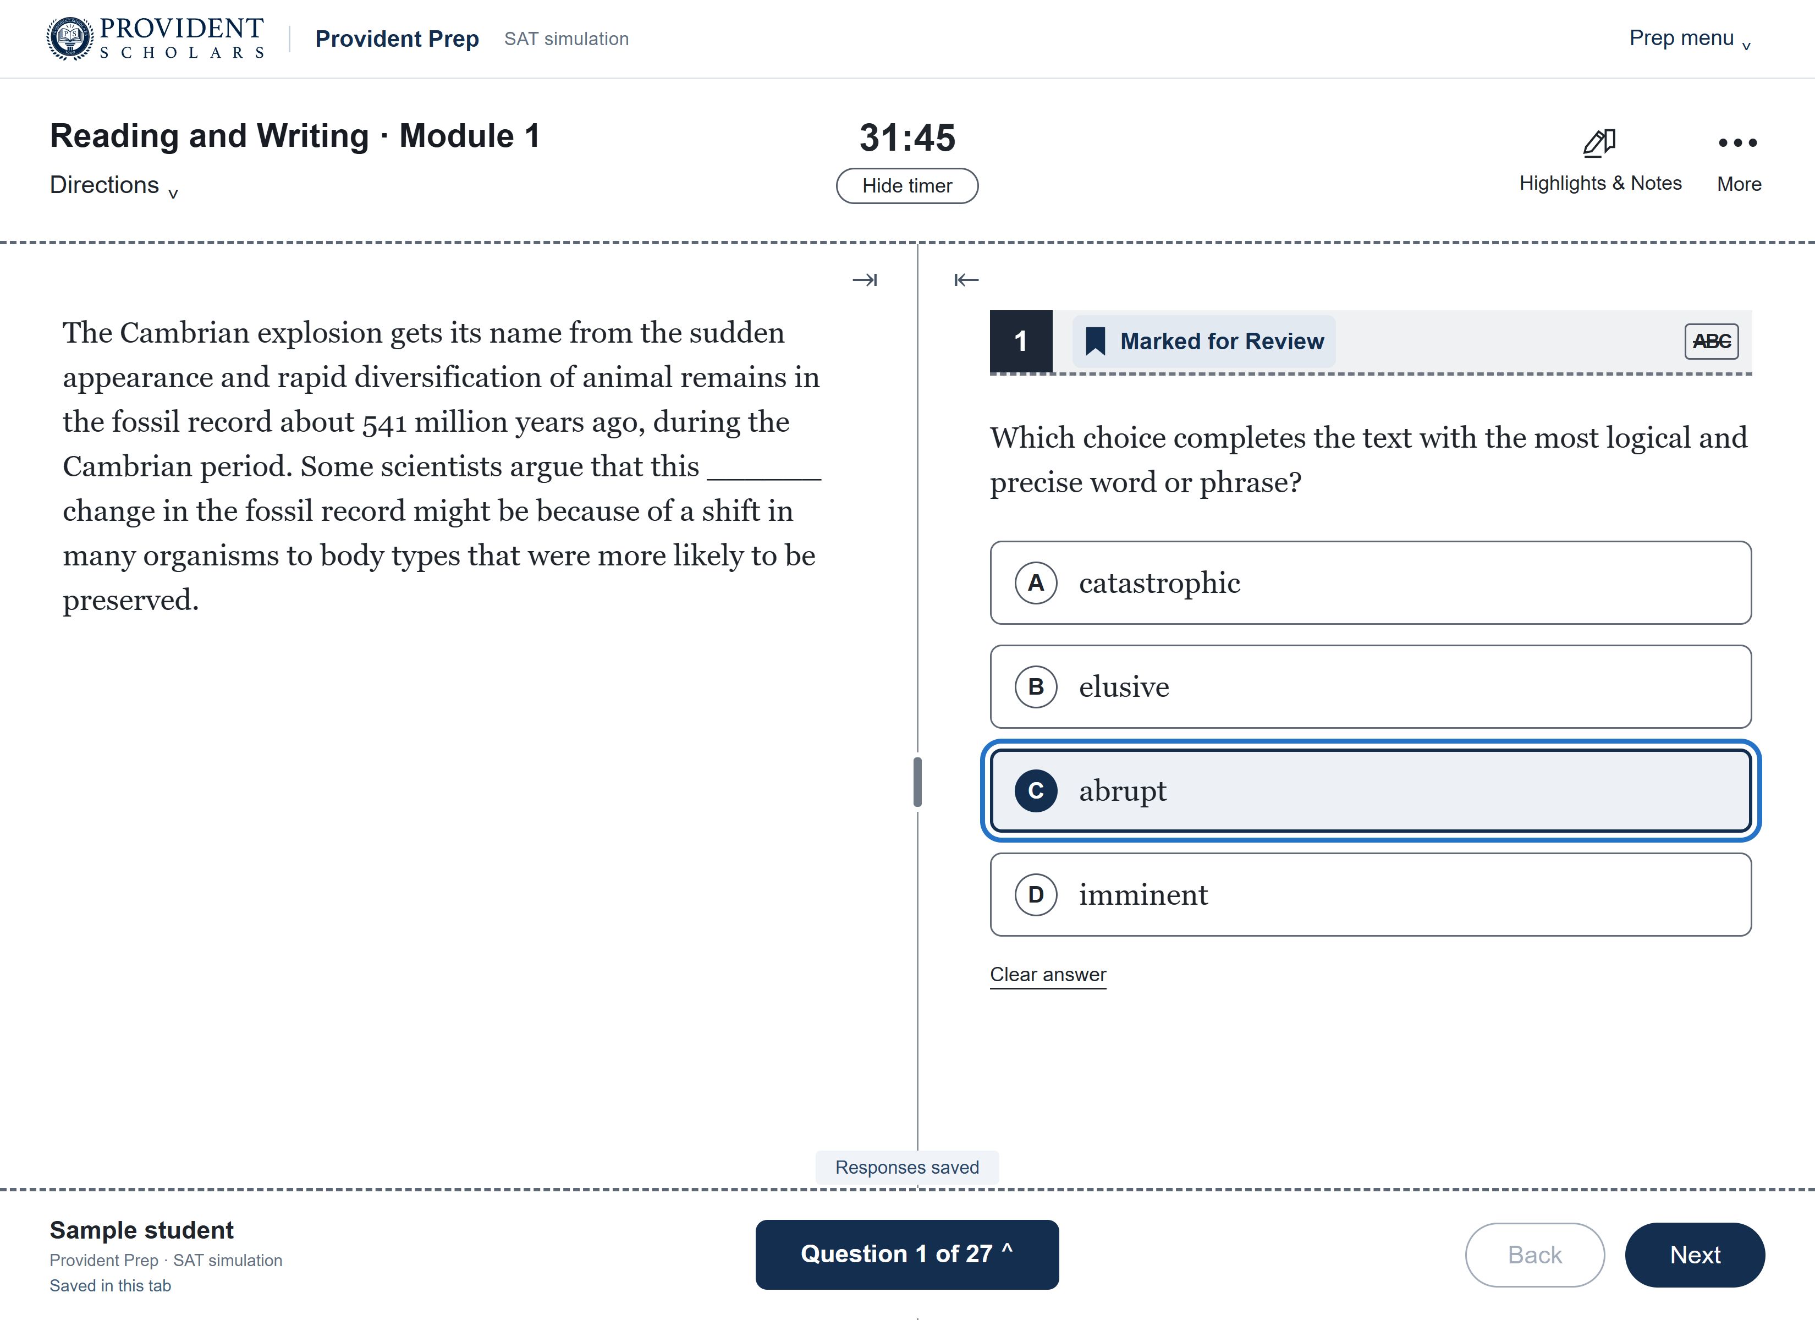
Task: Open Highlights & Notes tool
Action: point(1600,162)
